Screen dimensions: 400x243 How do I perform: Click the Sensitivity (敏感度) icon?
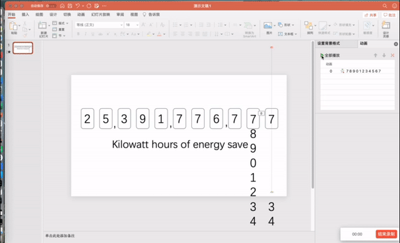click(x=367, y=25)
